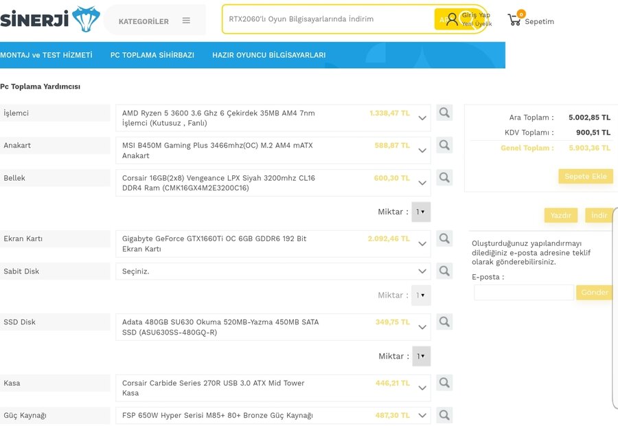618x426 pixels.
Task: Open the hamburger menu beside Kategoriler
Action: (186, 21)
